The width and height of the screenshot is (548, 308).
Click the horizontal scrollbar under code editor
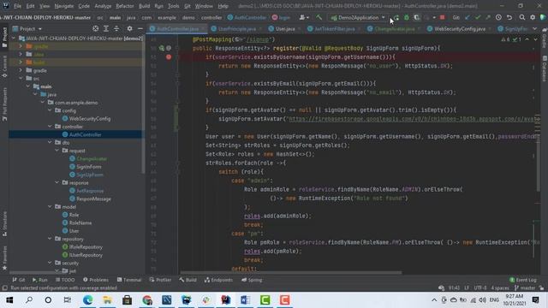click(291, 272)
